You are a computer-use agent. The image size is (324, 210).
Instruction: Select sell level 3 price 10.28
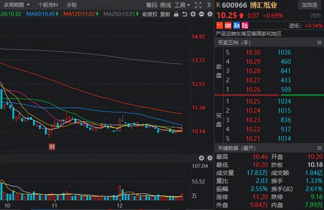253,71
